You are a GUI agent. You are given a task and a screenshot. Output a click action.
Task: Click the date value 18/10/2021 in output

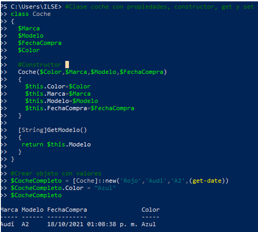click(x=65, y=224)
